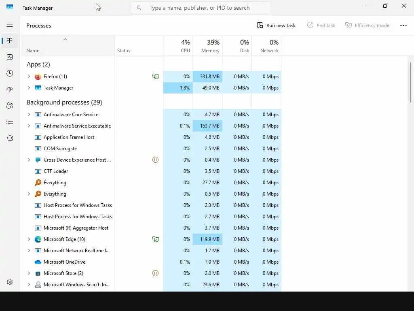414x311 pixels.
Task: Open the Performance page icon in sidebar
Action: click(x=10, y=57)
